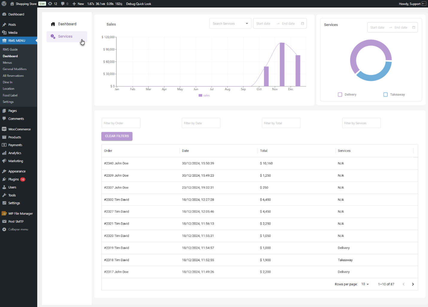This screenshot has height=307, width=428.
Task: Open All Reservations submenu item
Action: [13, 76]
